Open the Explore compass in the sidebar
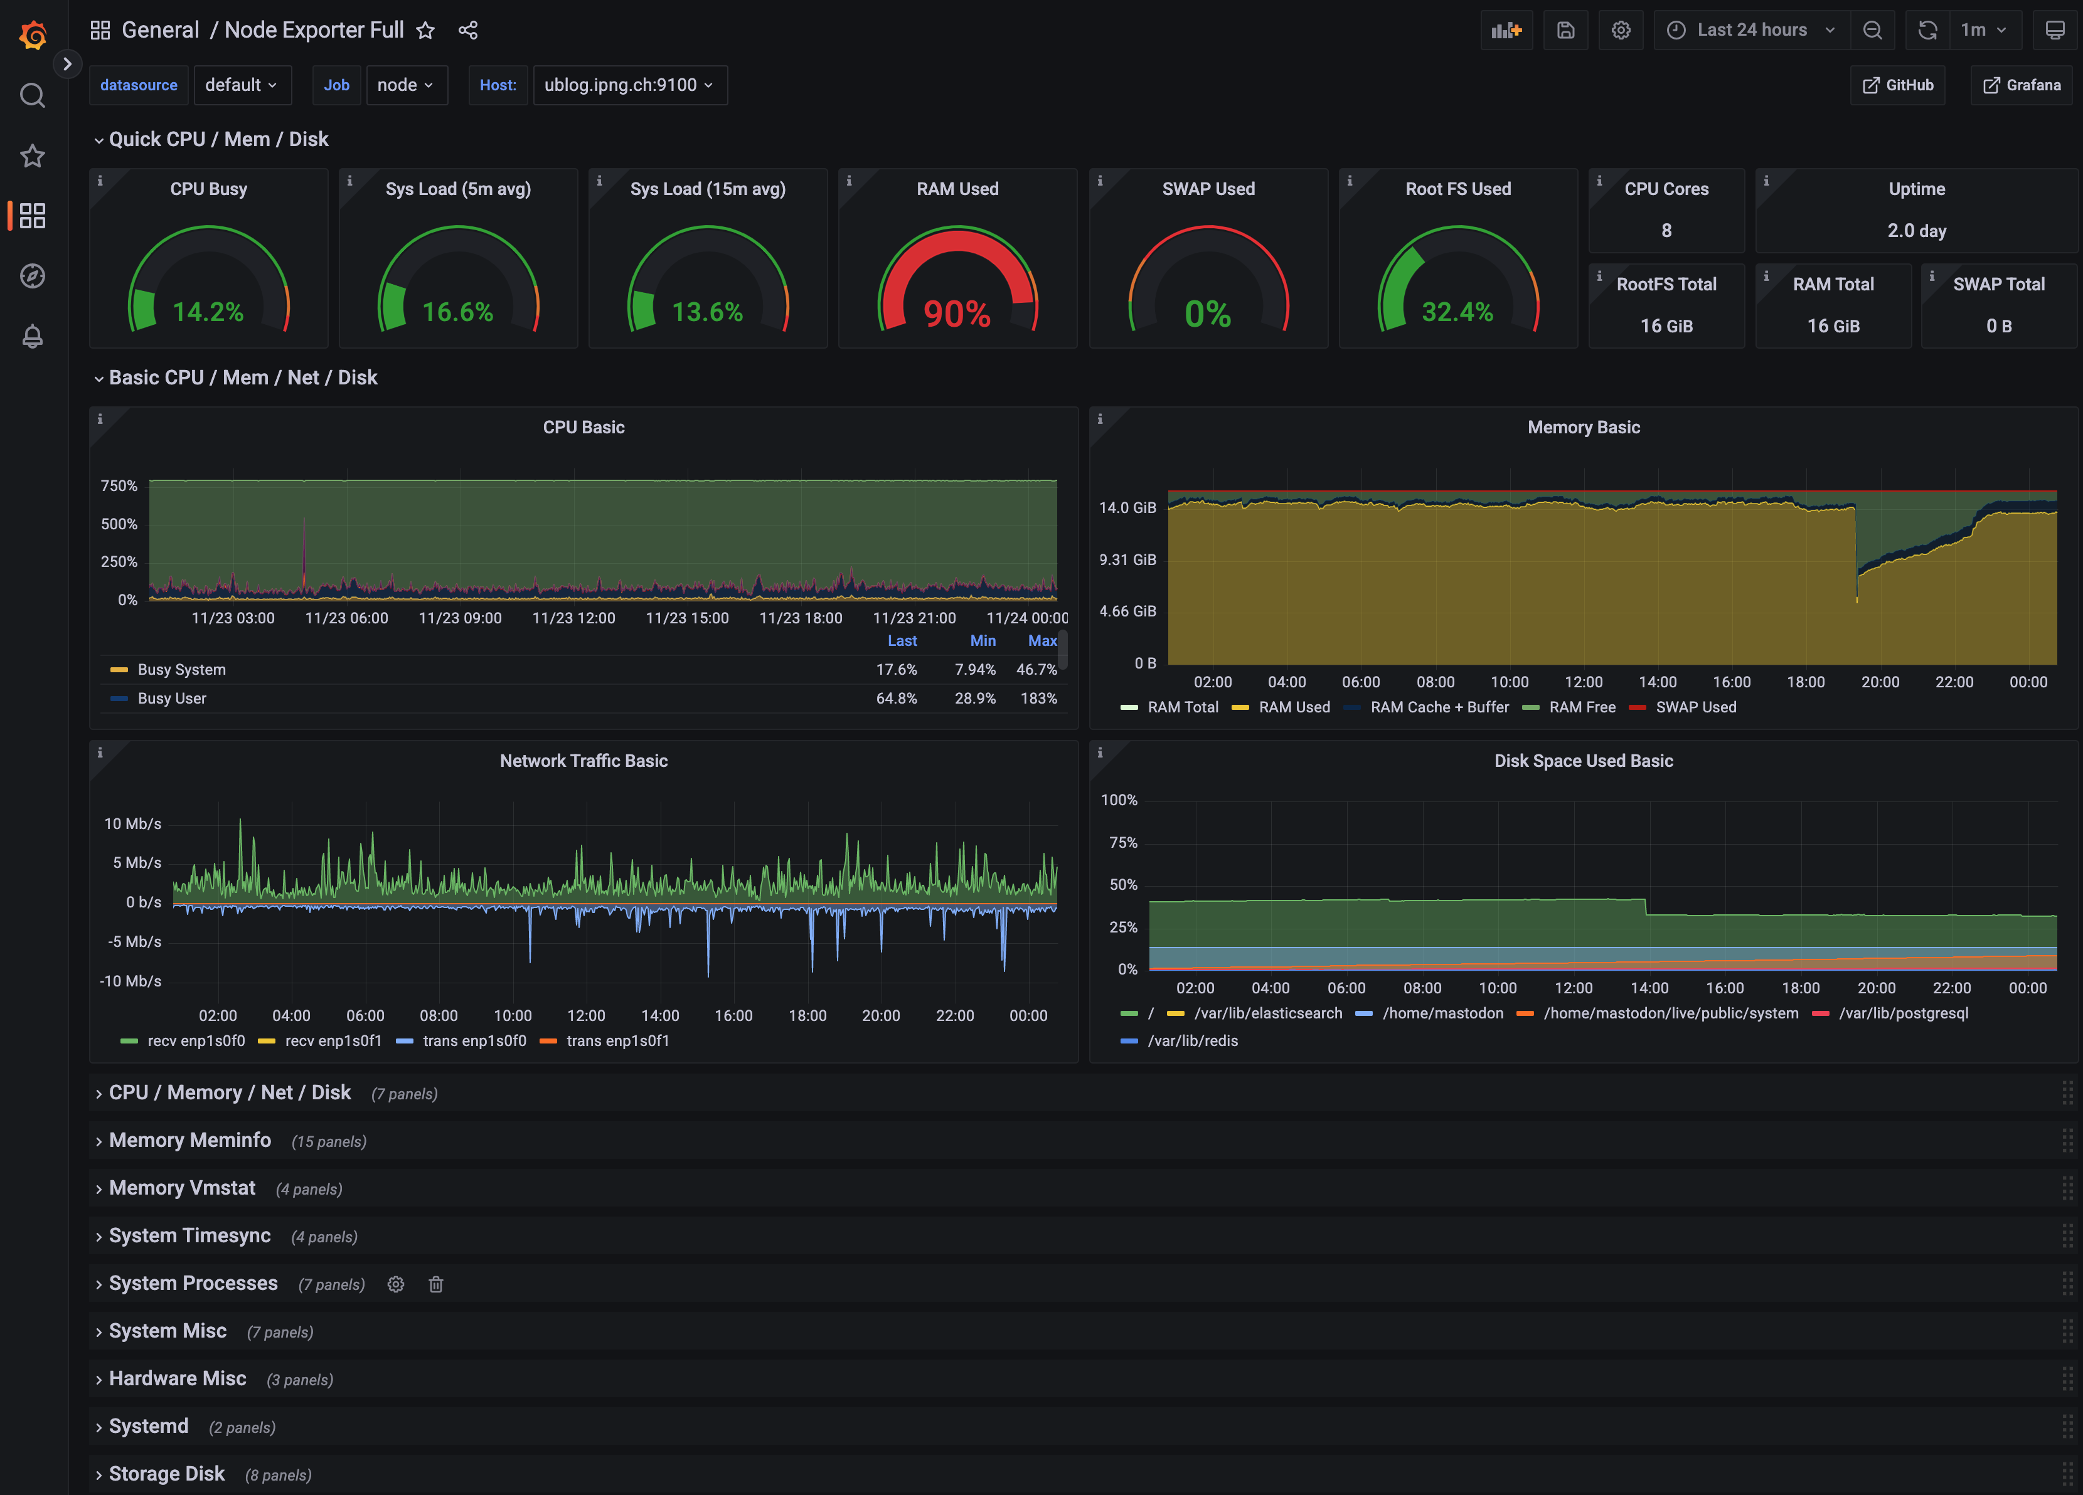The image size is (2083, 1495). coord(32,275)
